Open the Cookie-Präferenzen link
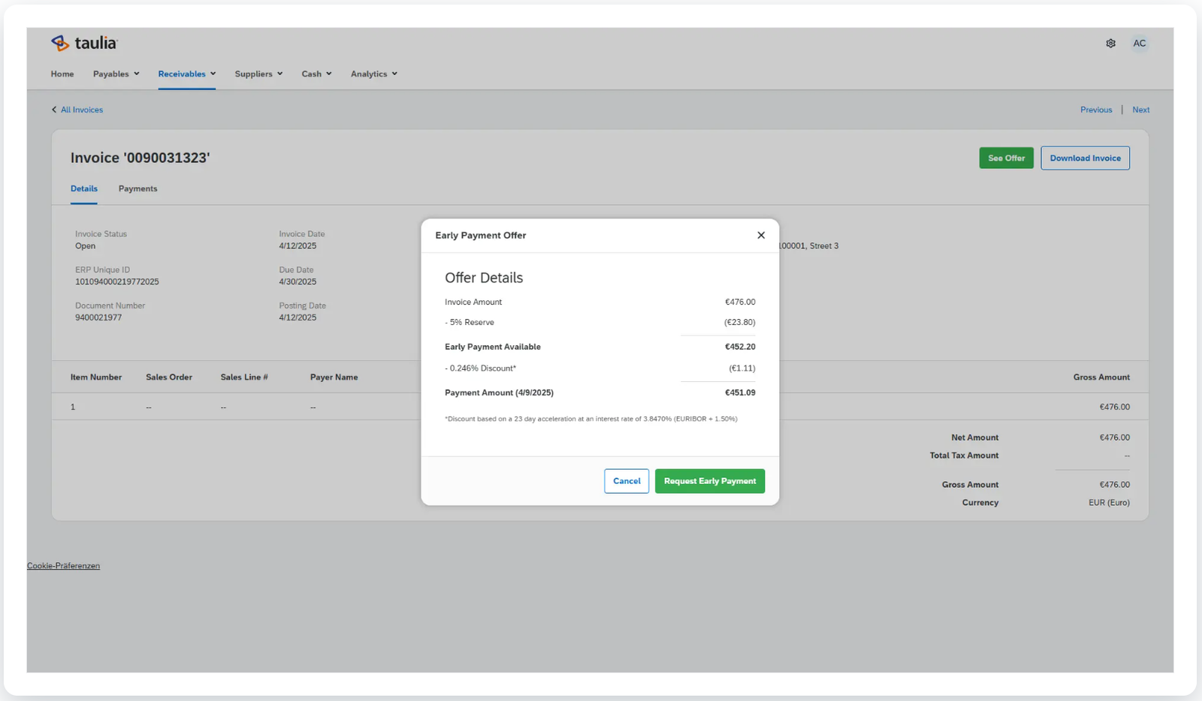This screenshot has height=701, width=1202. point(63,566)
